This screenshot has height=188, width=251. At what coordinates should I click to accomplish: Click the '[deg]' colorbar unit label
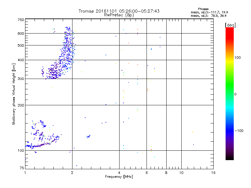tap(230, 25)
